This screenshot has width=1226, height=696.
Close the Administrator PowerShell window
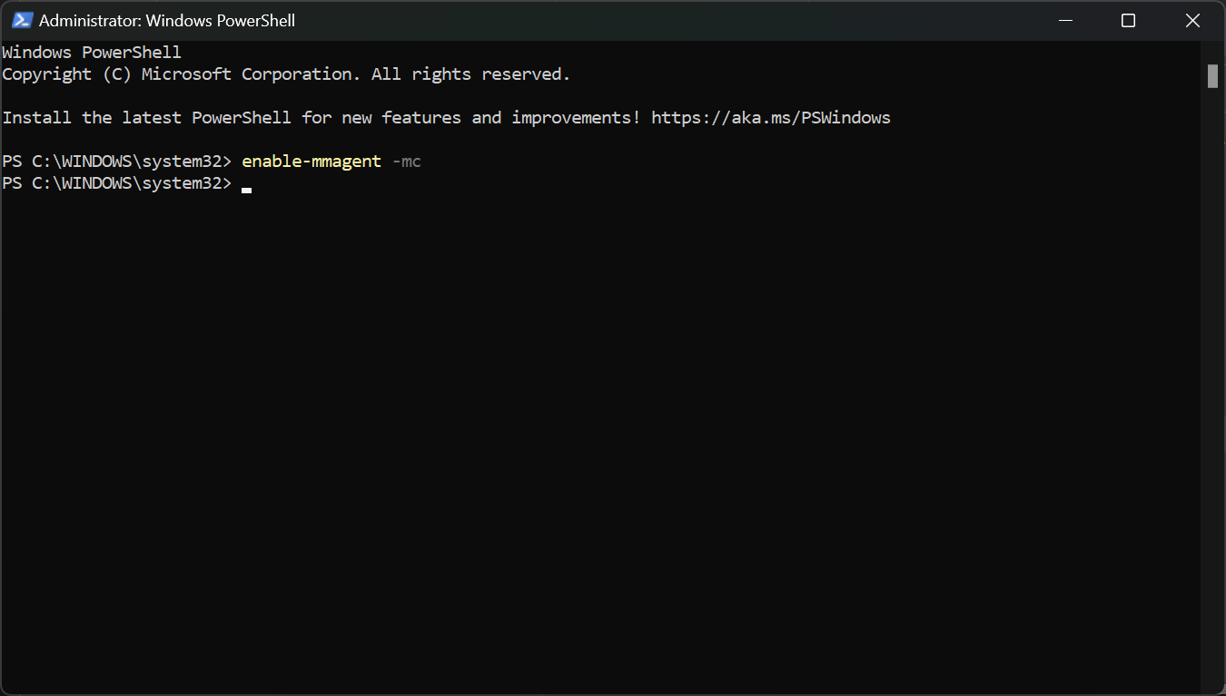click(1192, 20)
